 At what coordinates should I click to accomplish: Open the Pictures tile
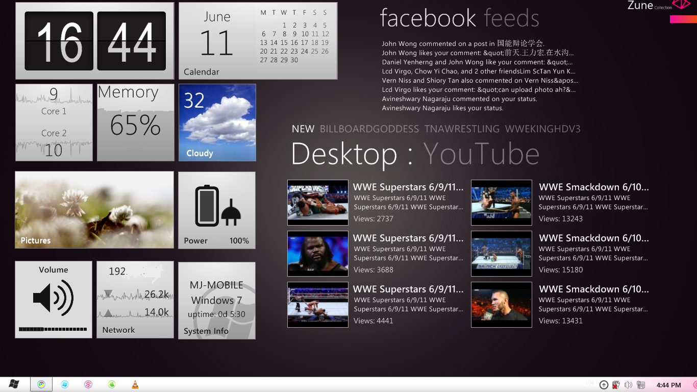(94, 210)
